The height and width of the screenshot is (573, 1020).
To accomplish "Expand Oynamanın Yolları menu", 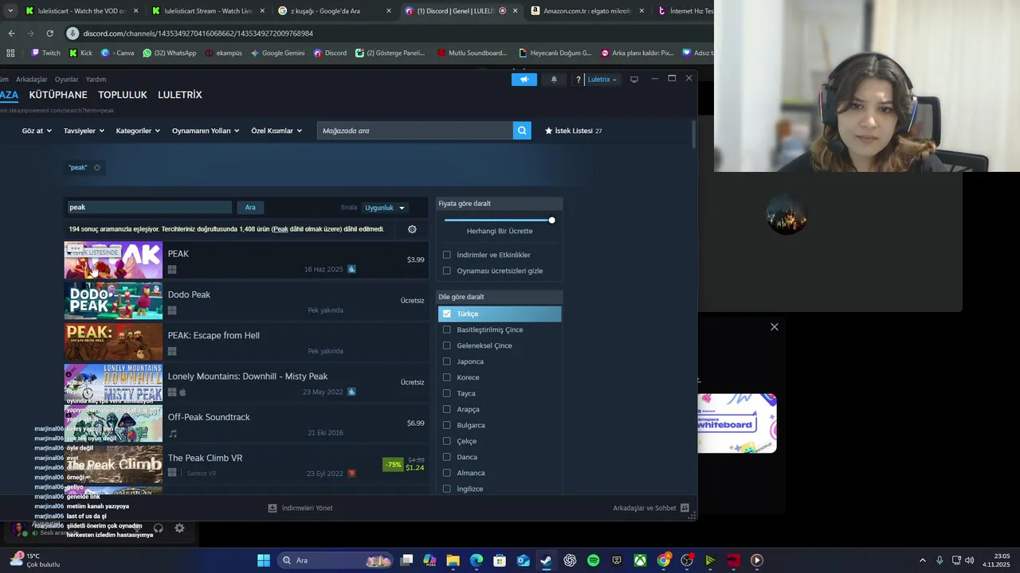I will click(x=206, y=131).
